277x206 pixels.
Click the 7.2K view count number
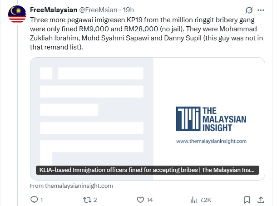click(x=205, y=199)
